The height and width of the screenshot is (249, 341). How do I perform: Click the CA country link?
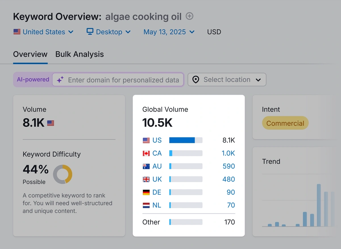pos(157,153)
